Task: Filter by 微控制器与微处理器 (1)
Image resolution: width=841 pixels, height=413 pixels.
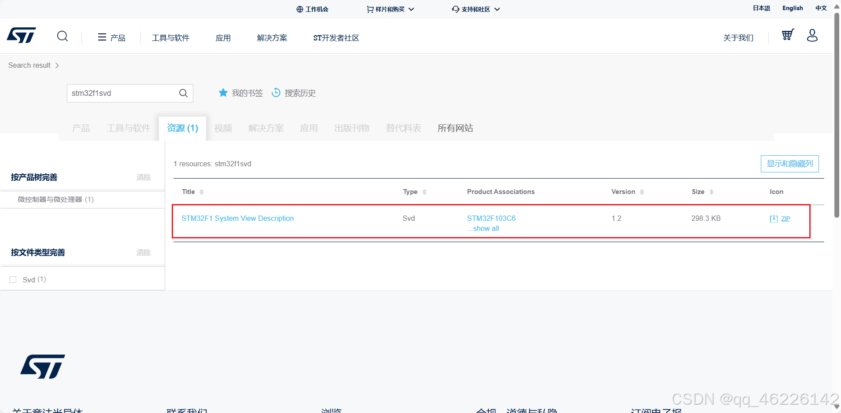Action: pyautogui.click(x=56, y=199)
